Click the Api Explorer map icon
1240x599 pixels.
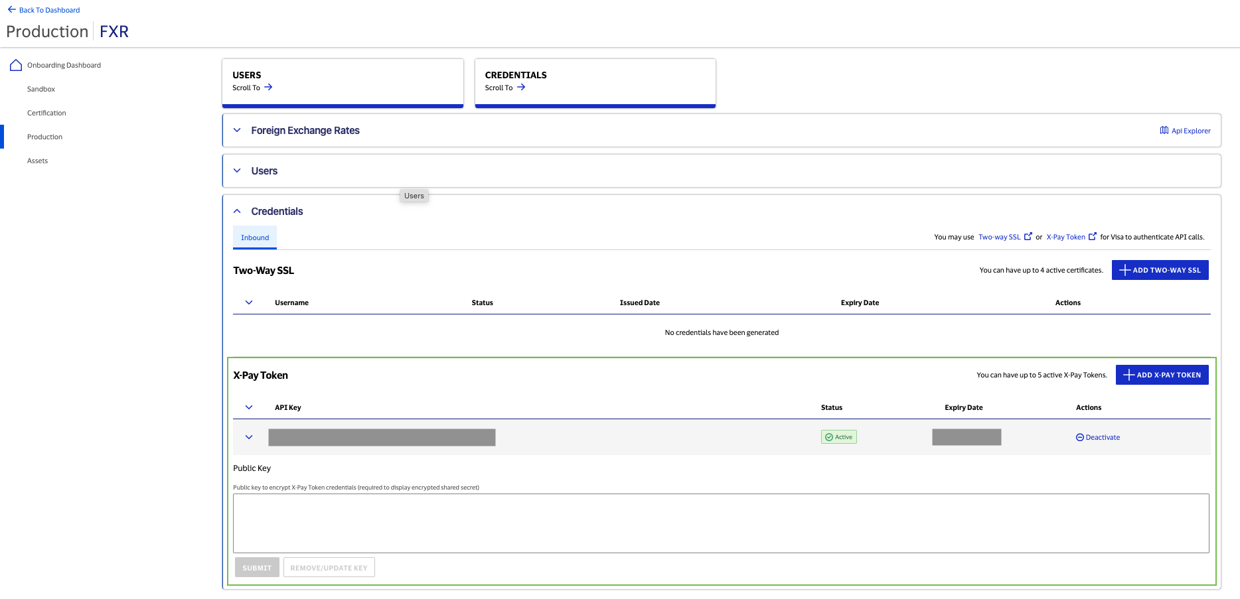(1164, 131)
